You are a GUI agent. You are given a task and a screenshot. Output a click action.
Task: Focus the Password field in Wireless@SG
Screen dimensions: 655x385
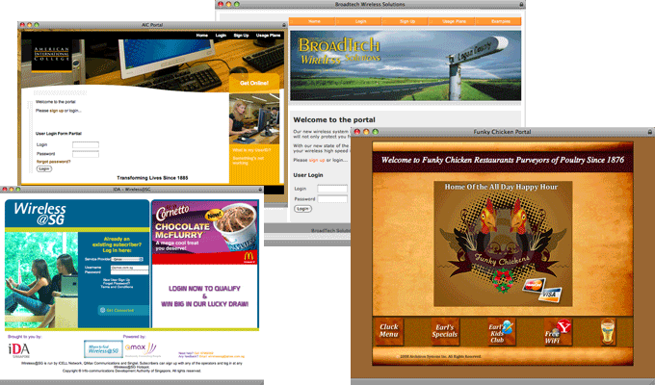[x=129, y=271]
